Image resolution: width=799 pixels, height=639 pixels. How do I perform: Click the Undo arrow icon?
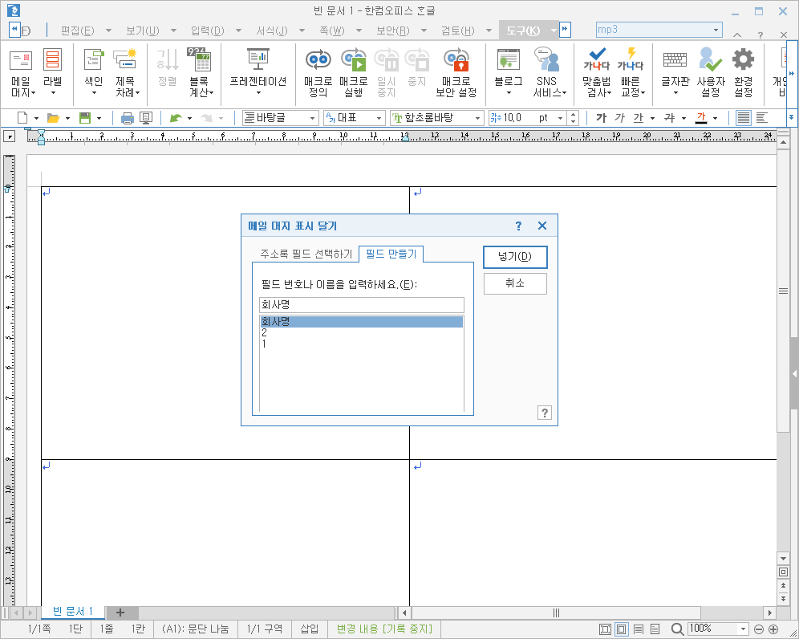click(176, 118)
